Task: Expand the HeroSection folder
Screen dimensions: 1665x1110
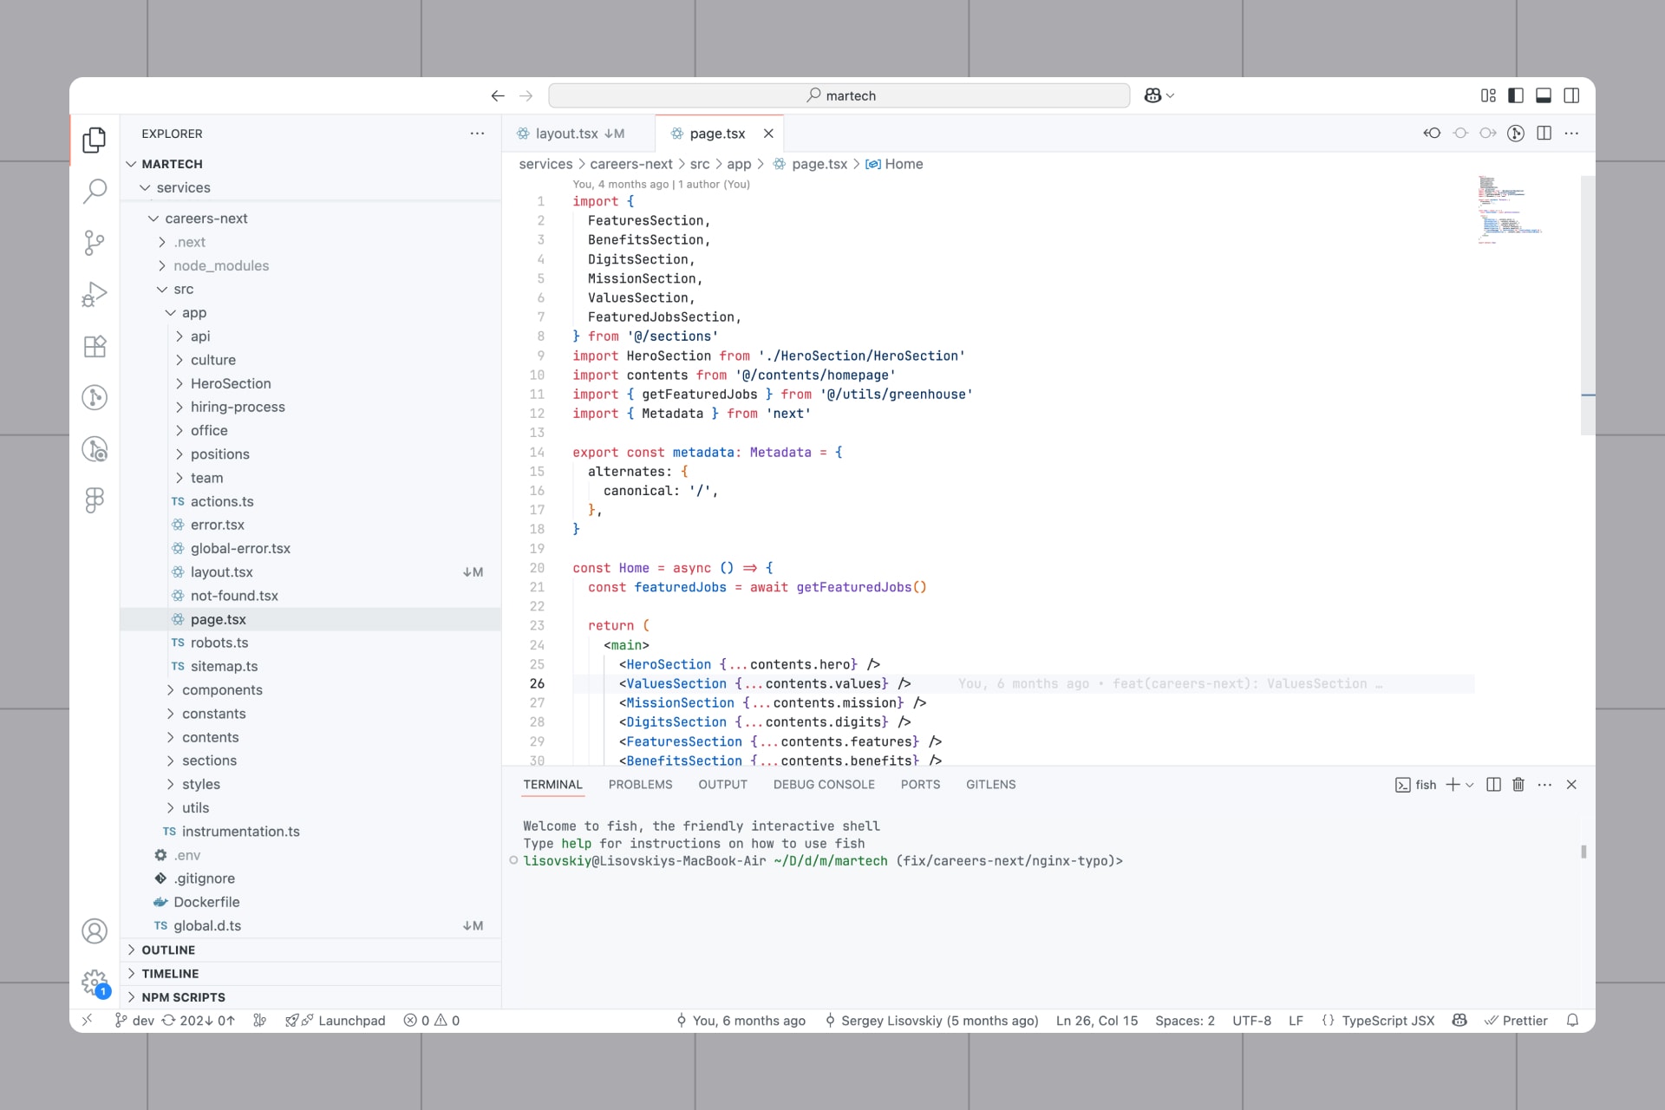Action: point(310,383)
